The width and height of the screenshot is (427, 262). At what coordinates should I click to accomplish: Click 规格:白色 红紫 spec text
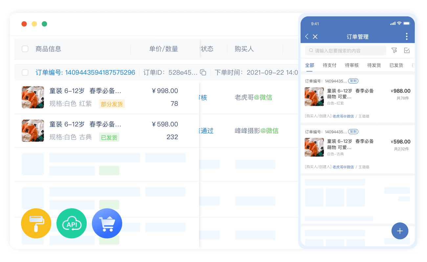71,103
